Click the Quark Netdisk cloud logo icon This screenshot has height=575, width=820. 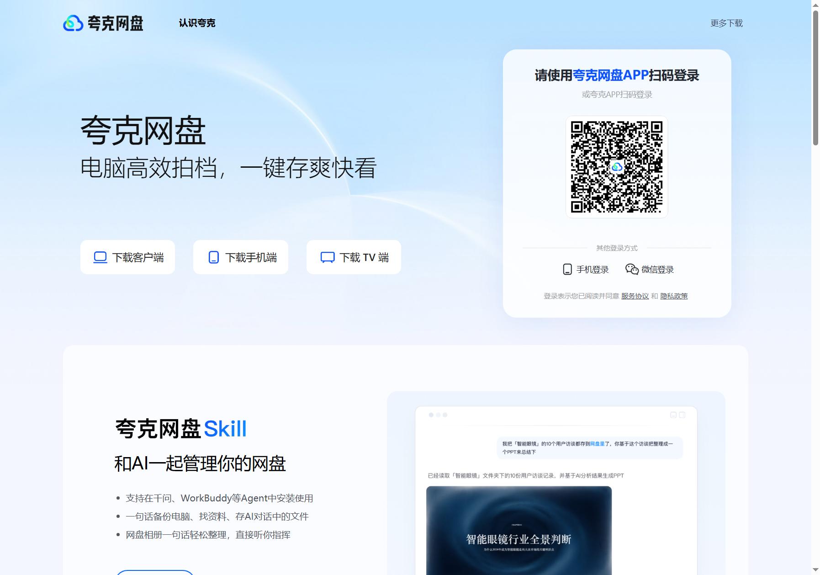(73, 23)
